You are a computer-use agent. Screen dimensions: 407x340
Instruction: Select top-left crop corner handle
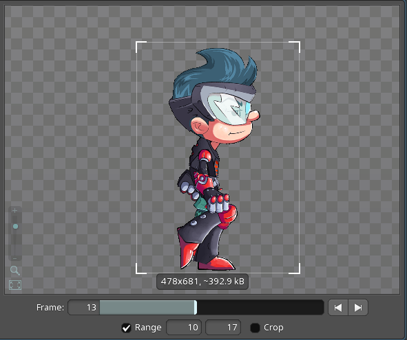click(x=141, y=47)
